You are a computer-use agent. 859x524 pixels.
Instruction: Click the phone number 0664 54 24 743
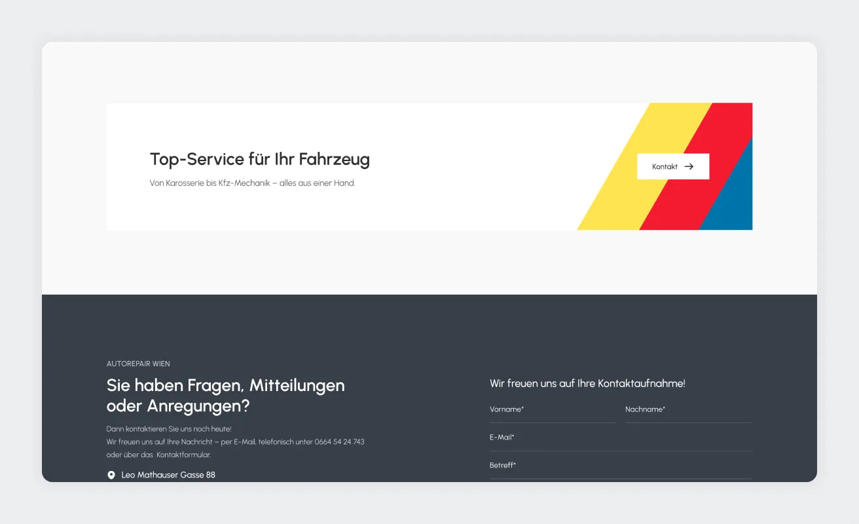click(340, 441)
